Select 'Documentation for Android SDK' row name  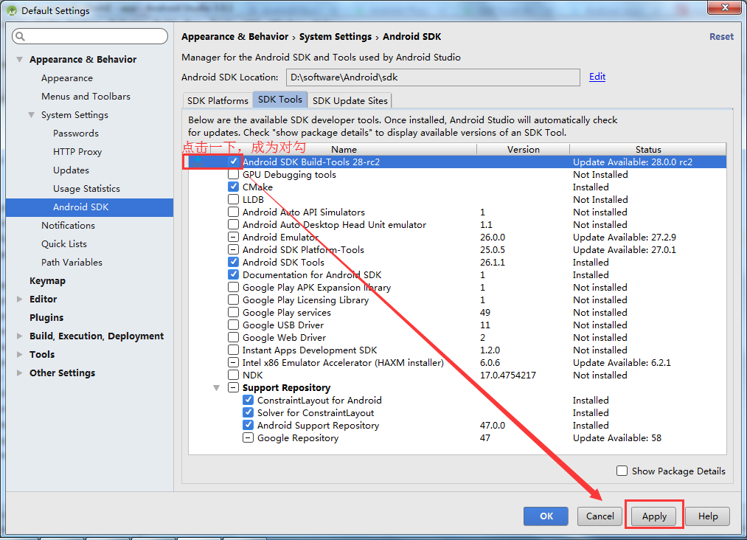click(312, 275)
